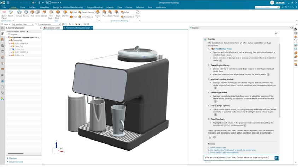Click the Save icon in the title bar
This screenshot has width=298, height=167.
[x=8, y=2]
